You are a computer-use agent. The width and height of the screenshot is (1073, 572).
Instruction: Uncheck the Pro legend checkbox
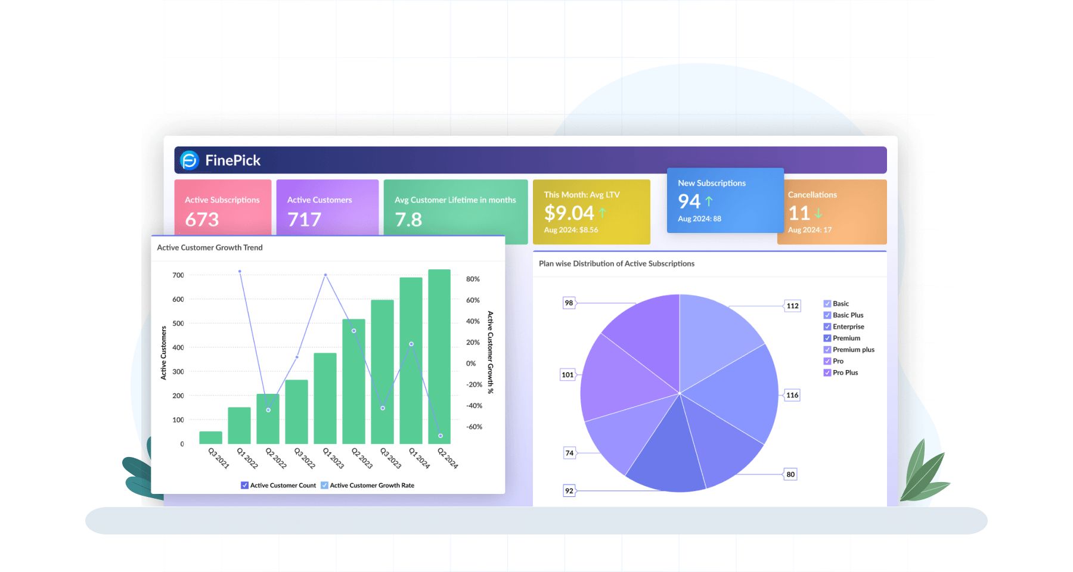[827, 361]
